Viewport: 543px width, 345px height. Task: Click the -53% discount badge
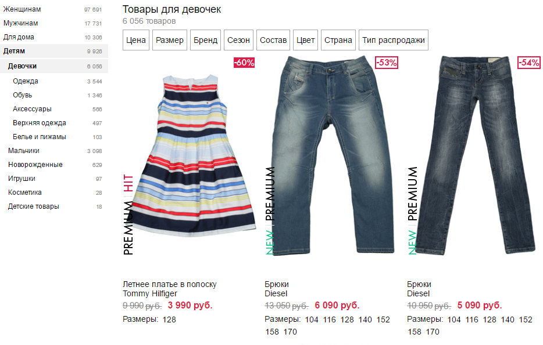(x=387, y=63)
